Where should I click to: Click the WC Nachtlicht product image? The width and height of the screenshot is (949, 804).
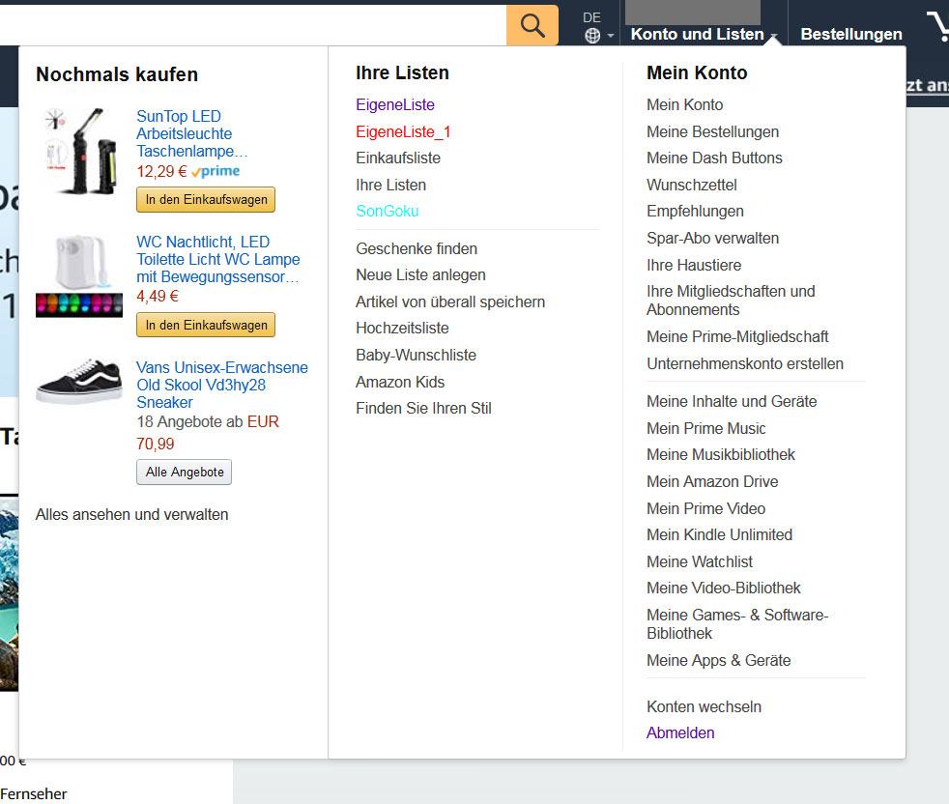[80, 275]
